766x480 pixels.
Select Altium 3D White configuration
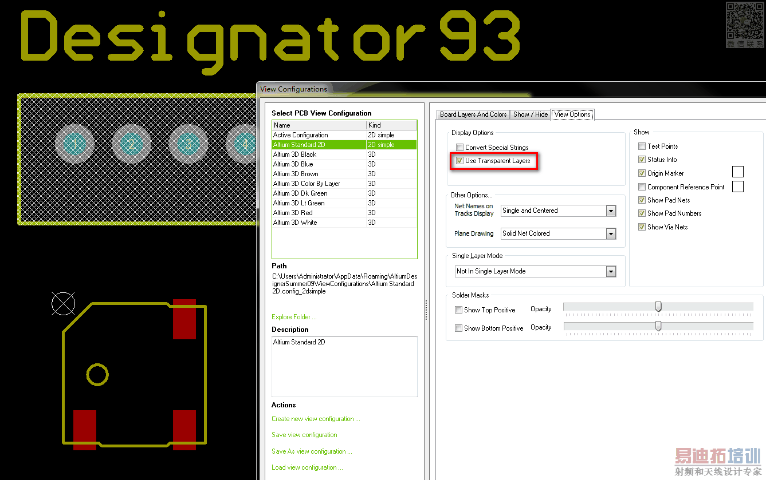click(x=344, y=223)
